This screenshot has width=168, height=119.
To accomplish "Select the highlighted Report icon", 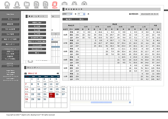I will pyautogui.click(x=55, y=4).
